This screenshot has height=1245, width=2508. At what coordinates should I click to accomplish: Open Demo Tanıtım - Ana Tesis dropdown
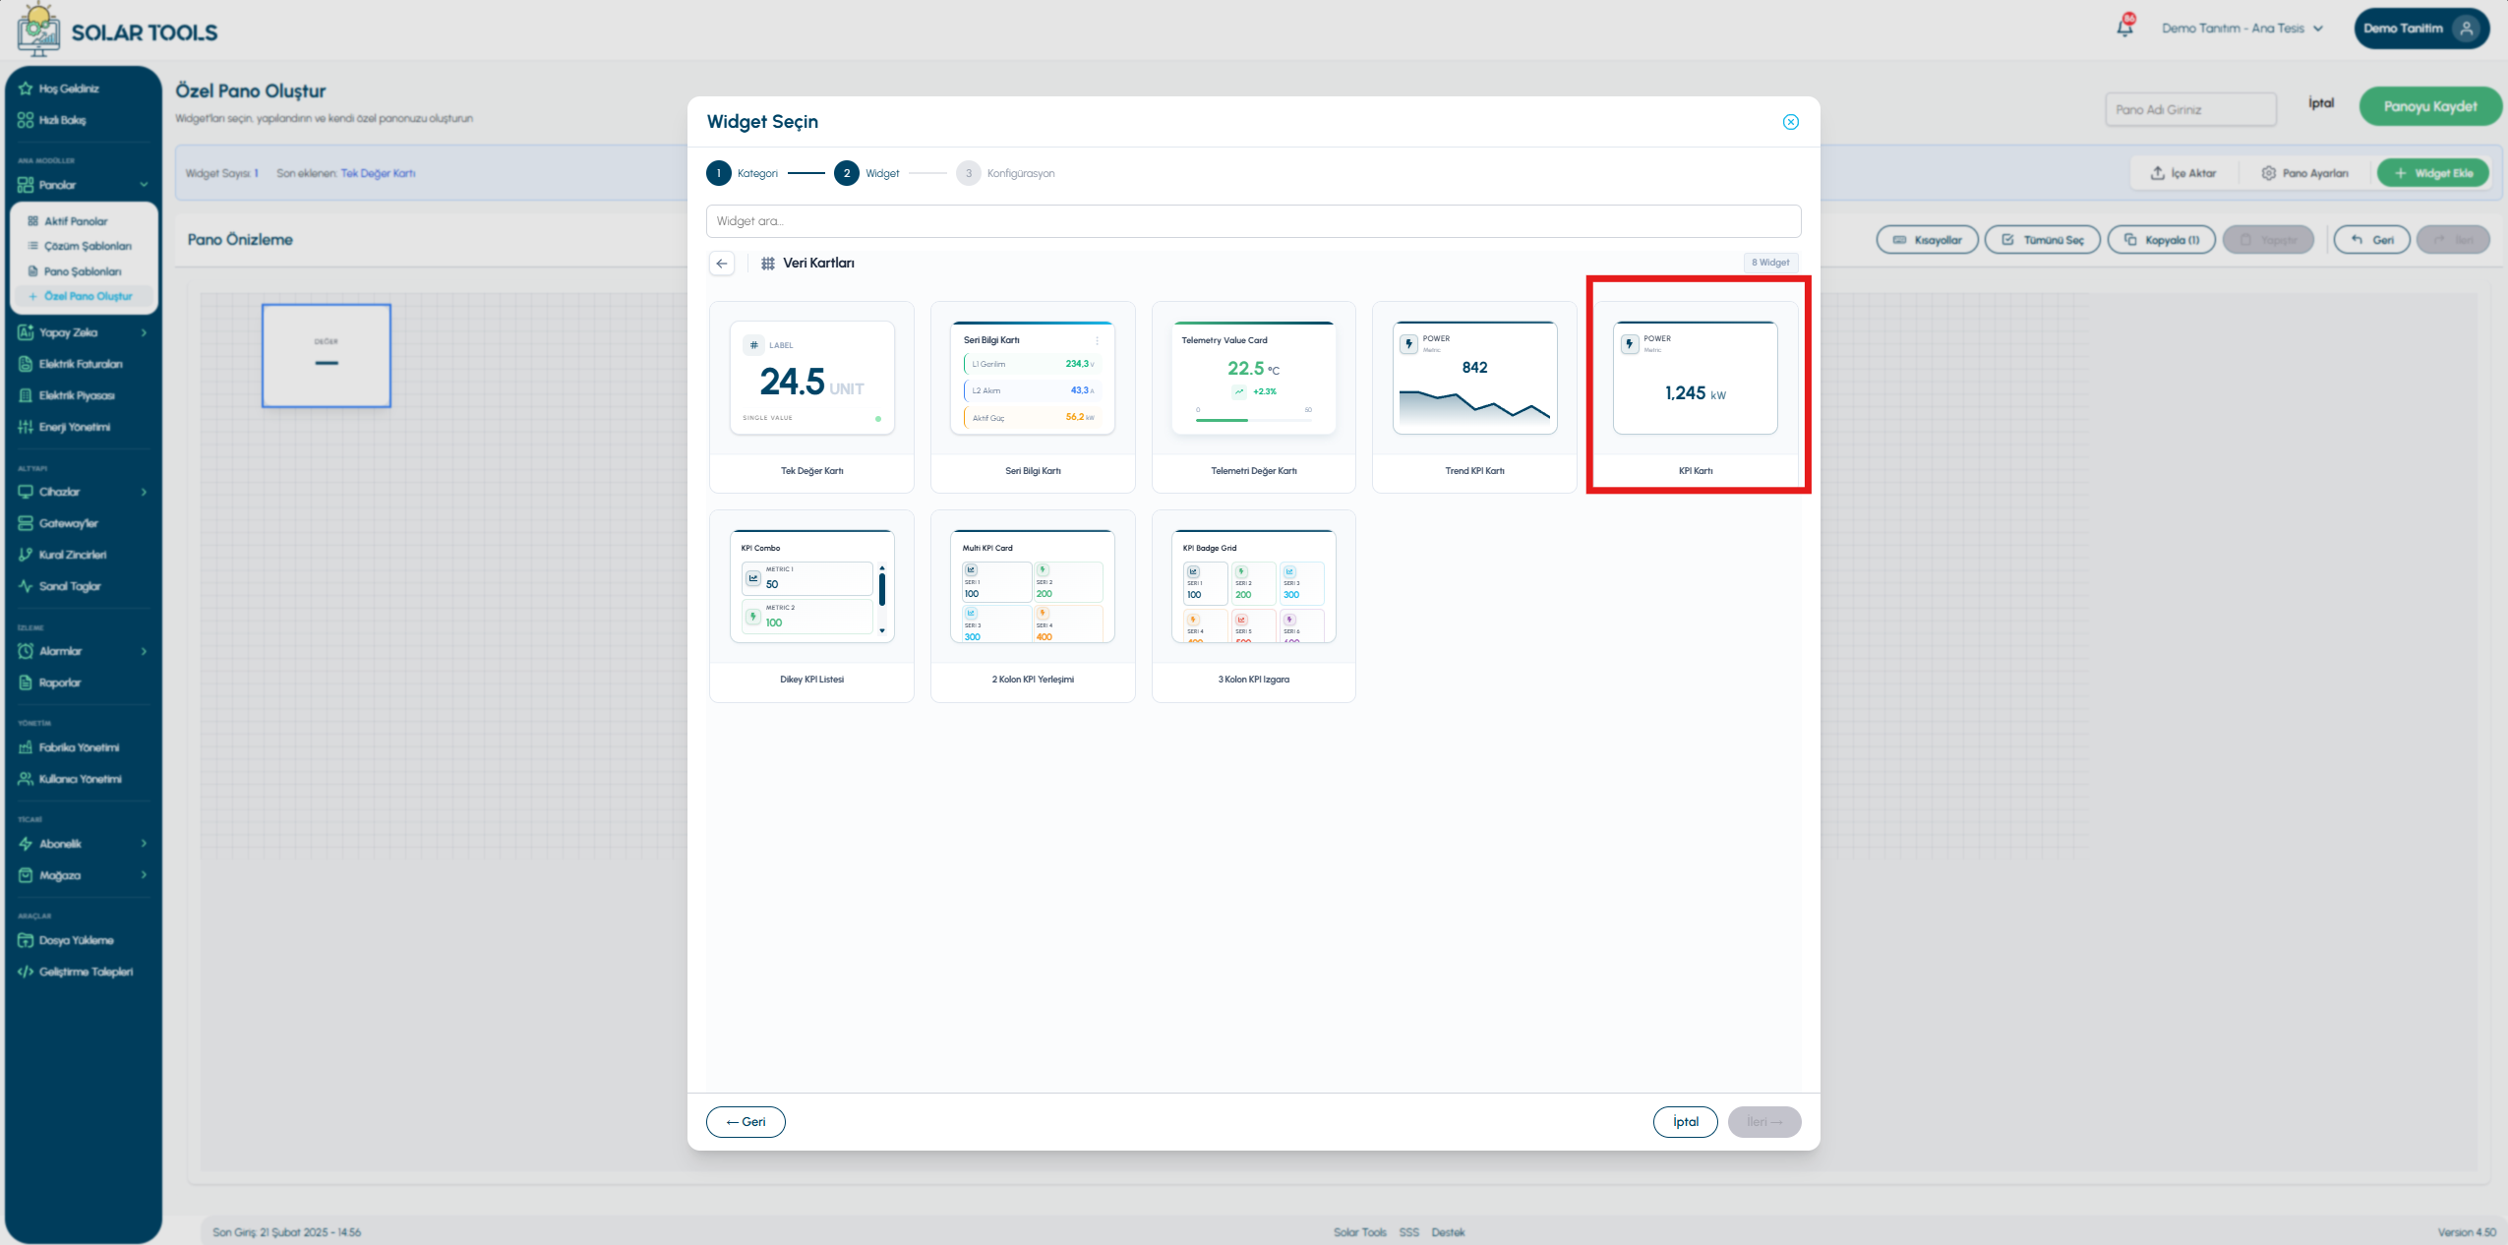tap(2241, 29)
